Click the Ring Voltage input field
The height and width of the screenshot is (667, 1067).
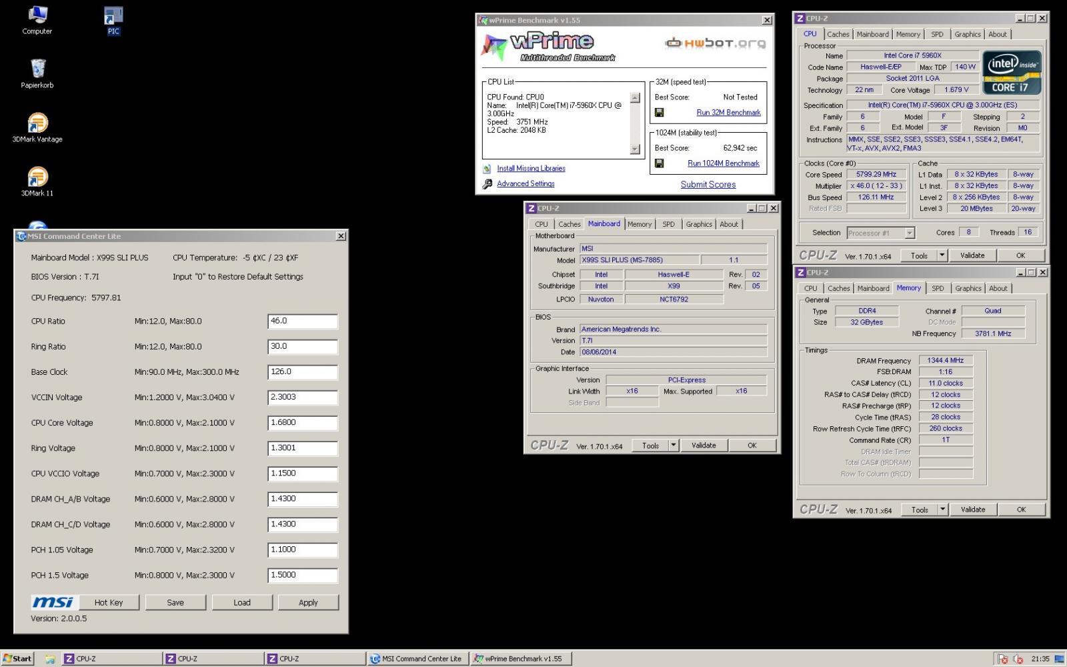303,448
